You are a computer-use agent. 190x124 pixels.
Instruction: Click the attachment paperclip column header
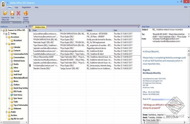(x=30, y=30)
